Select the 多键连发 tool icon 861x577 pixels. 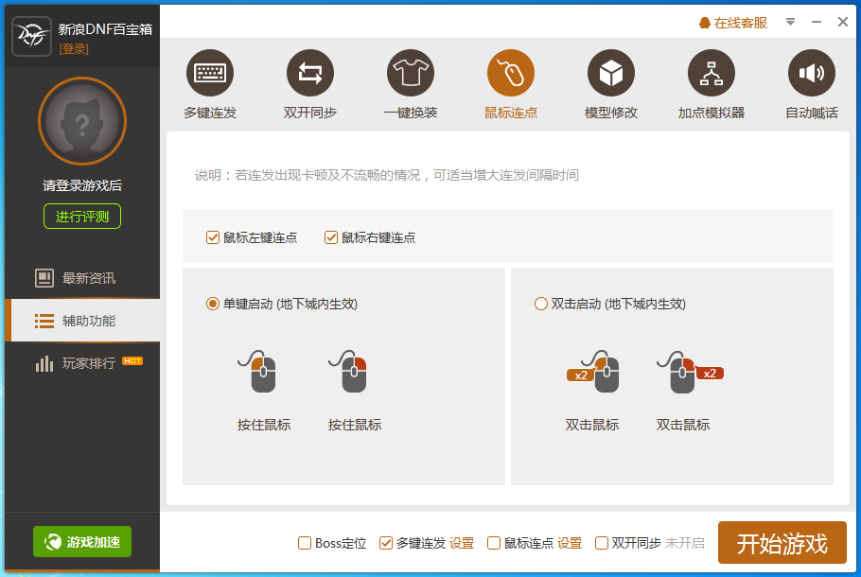pyautogui.click(x=209, y=72)
